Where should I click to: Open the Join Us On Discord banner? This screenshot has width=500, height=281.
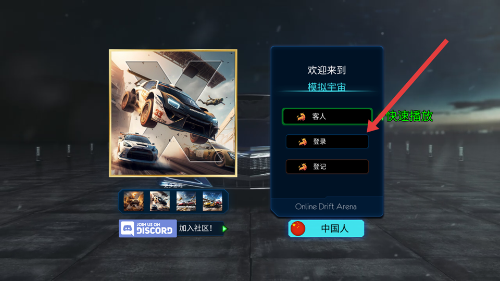click(147, 228)
